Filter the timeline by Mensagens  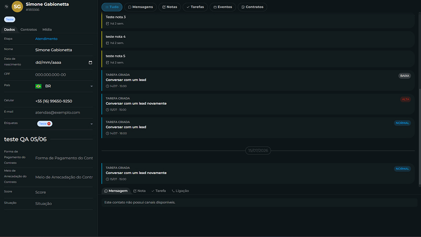pos(140,7)
